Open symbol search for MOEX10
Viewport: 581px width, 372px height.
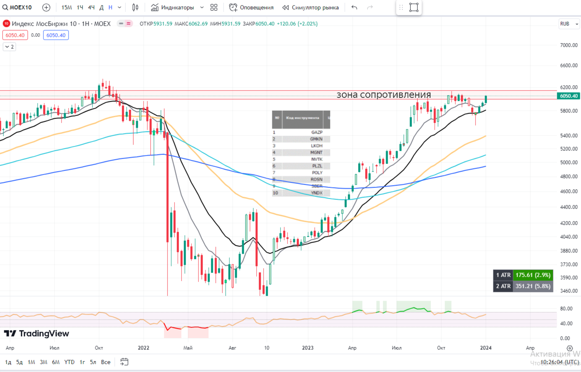17,7
